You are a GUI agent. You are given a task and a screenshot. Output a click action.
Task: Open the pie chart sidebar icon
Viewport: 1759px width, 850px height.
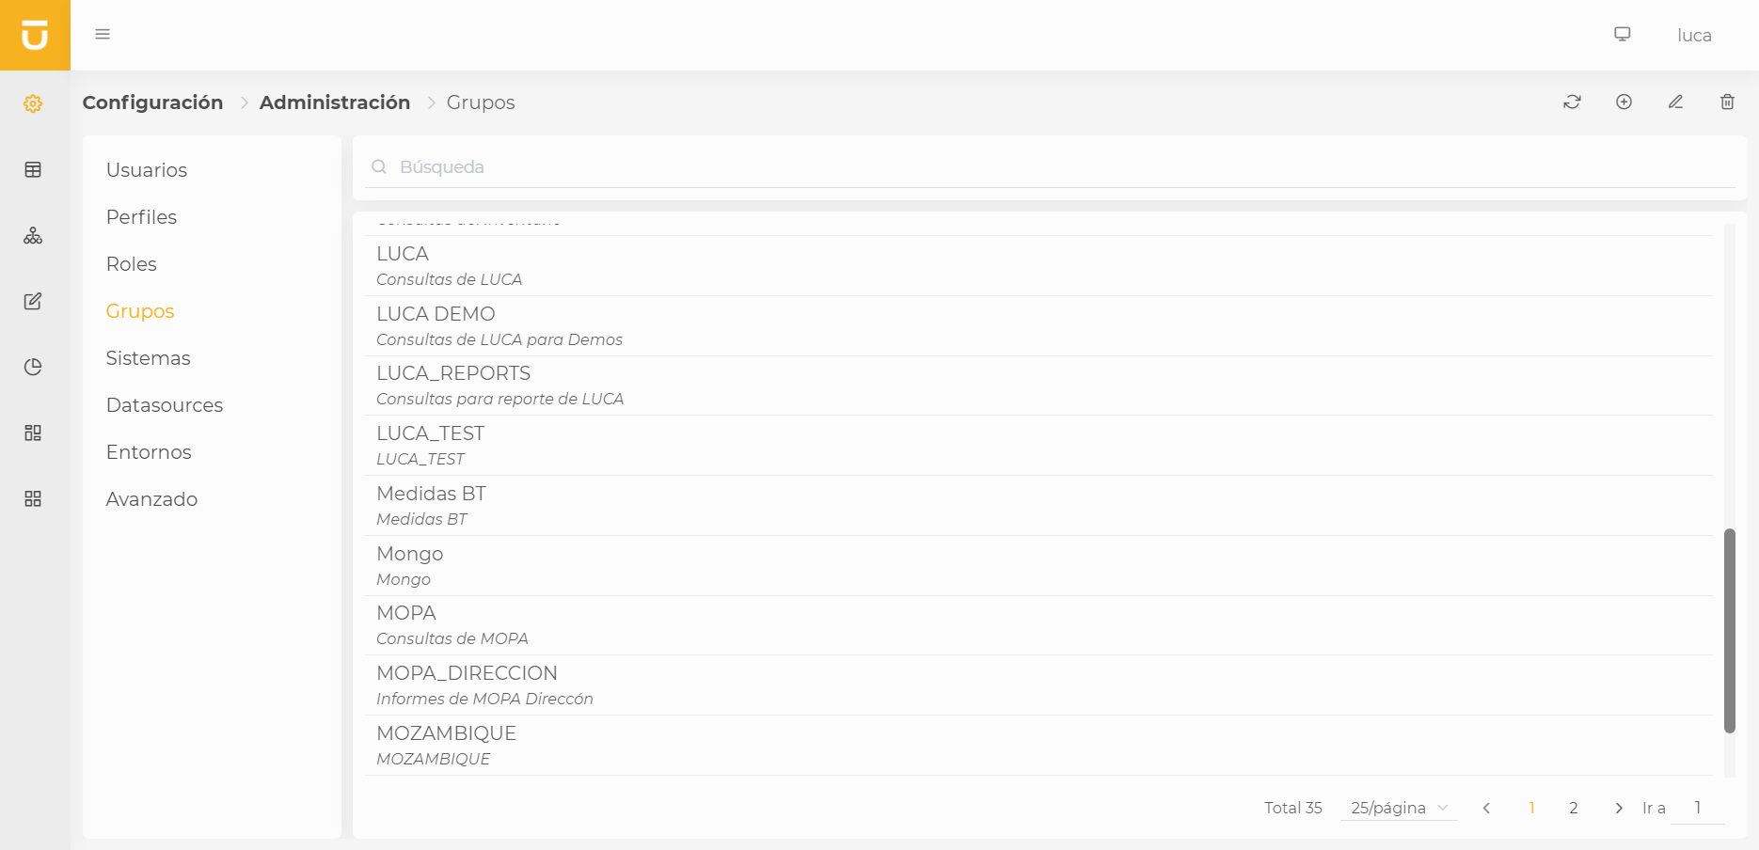[x=33, y=367]
